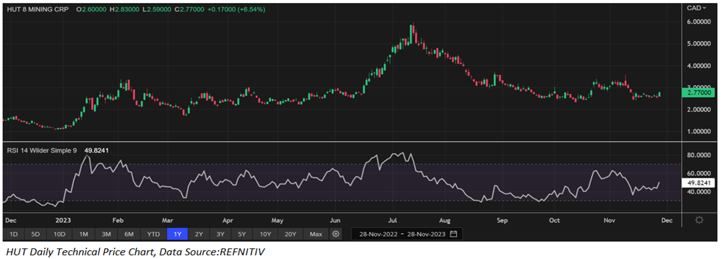Screen dimensions: 722x259
Task: Click the calendar icon in date range box
Action: (x=454, y=234)
